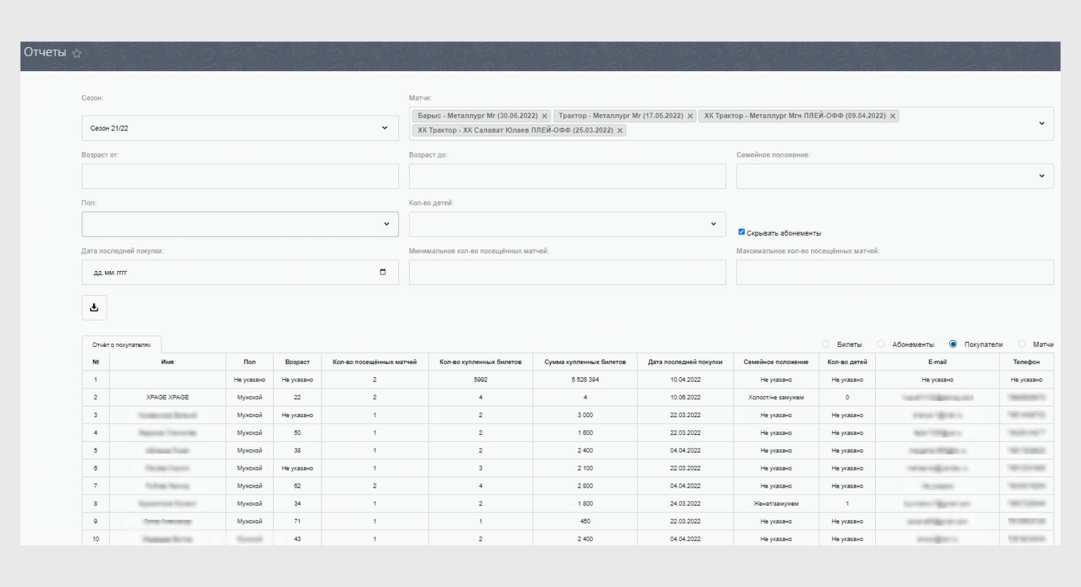Click the 3 000 sum cell
1081x587 pixels.
point(585,415)
